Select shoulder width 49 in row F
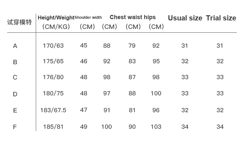Screen dimensions: 244x166 click(x=84, y=127)
